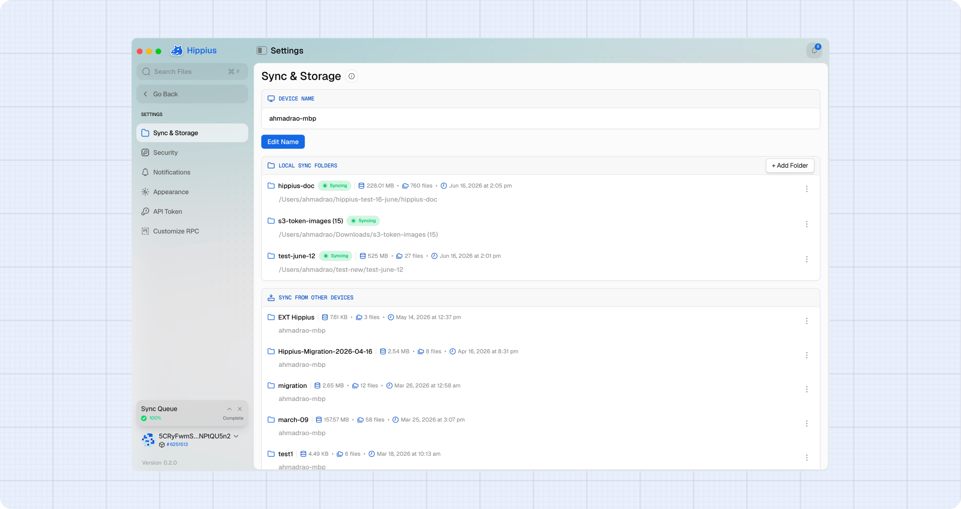
Task: Open options menu for hippius-doc folder
Action: [x=807, y=189]
